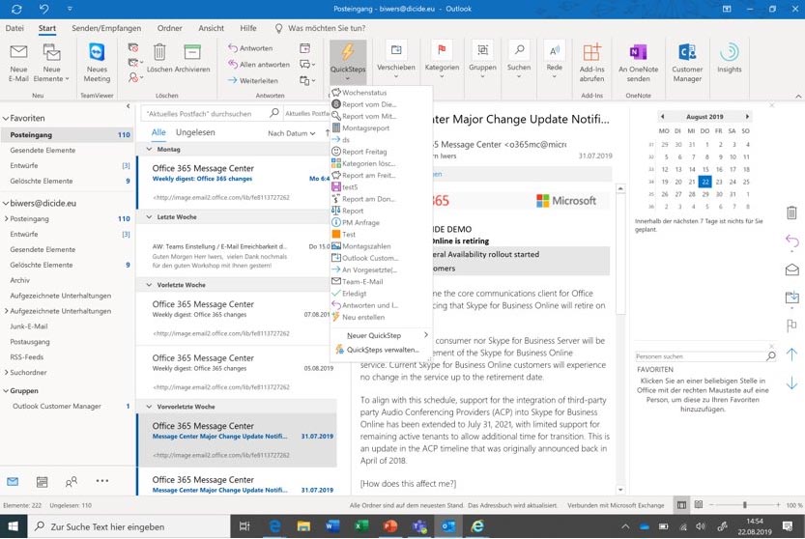This screenshot has width=805, height=539.
Task: Switch to Calendar view in navigation bar
Action: pyautogui.click(x=43, y=481)
